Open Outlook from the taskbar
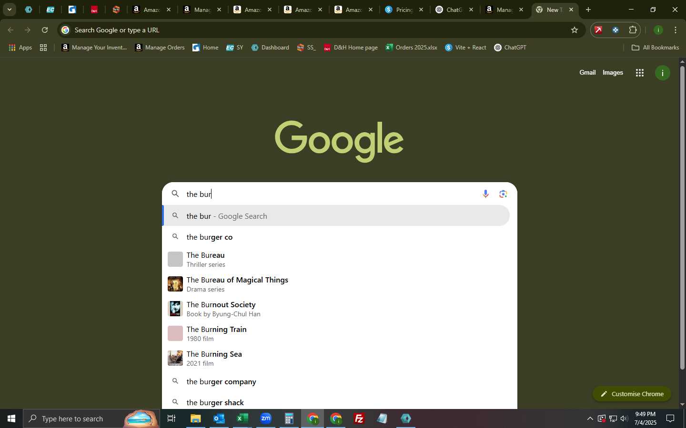 coord(219,418)
